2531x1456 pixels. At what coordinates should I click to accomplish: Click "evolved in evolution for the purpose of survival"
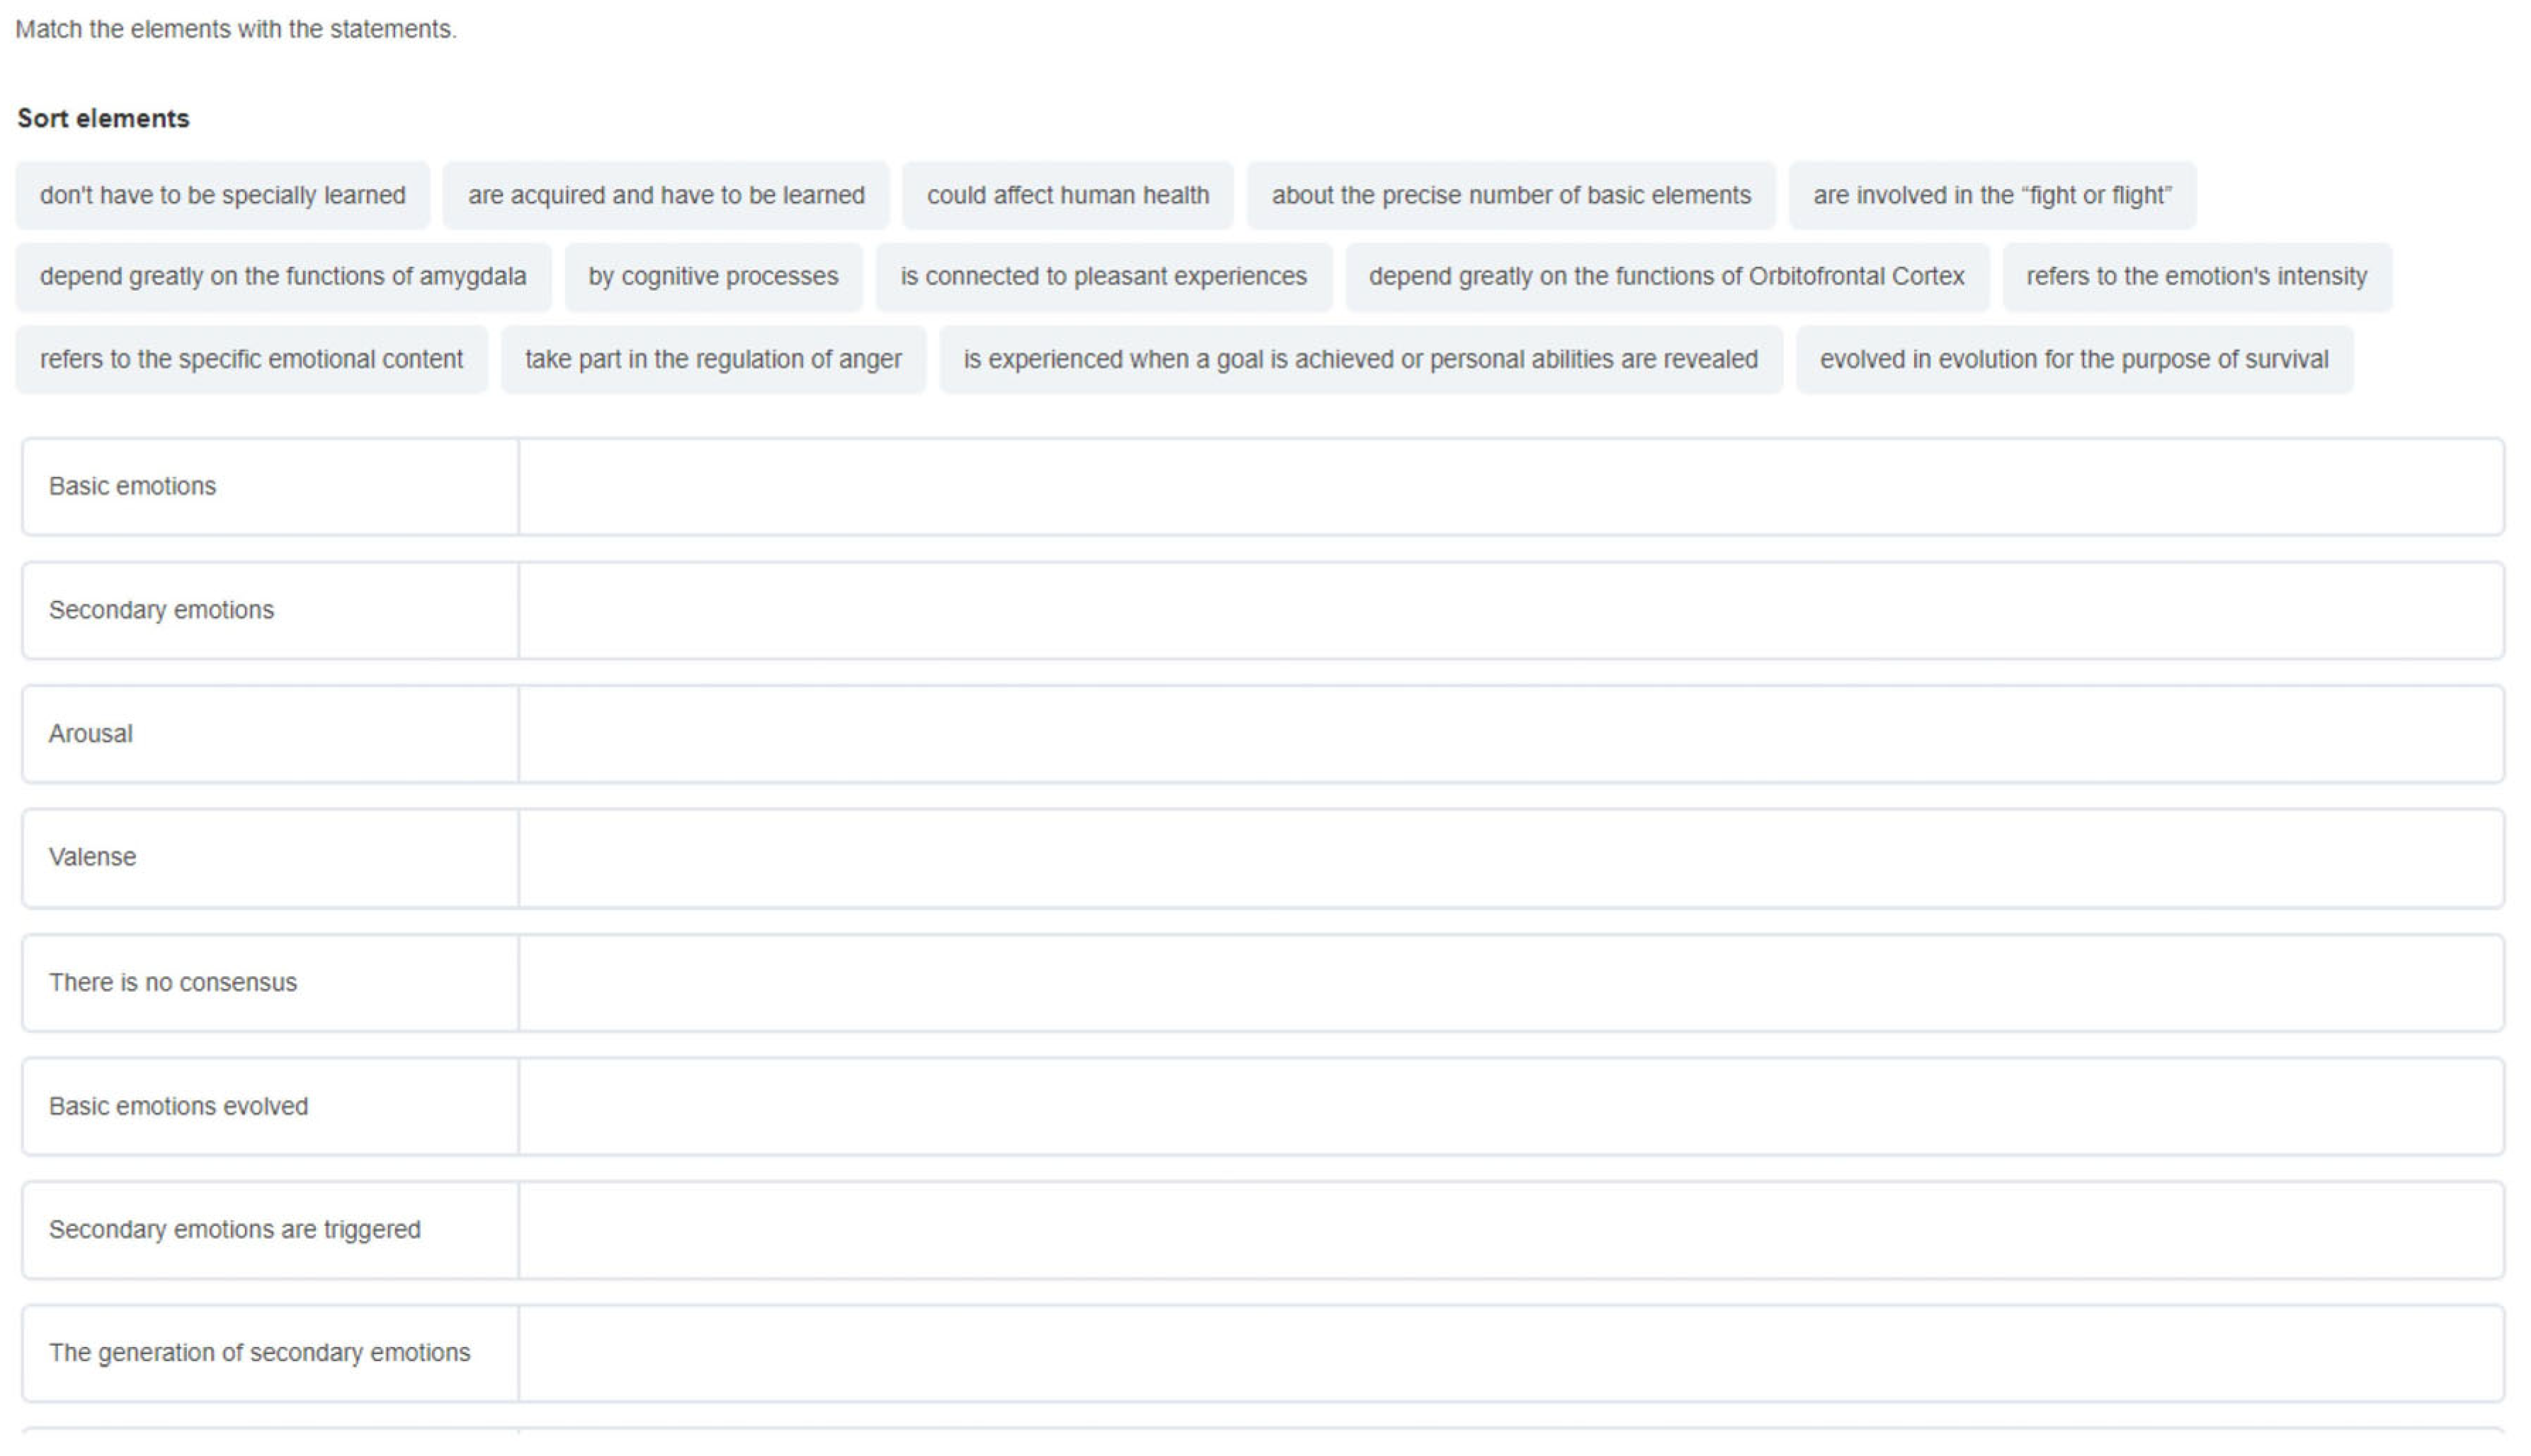2073,359
